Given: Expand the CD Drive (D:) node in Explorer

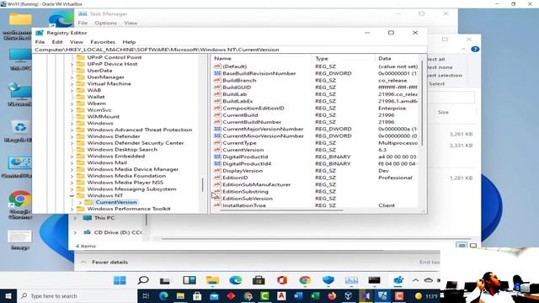Looking at the screenshot, I should click(75, 232).
